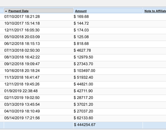Viewport: 166px width, 131px height.
Task: Select the $ 103497.00 amount cell
Action: coord(84,71)
